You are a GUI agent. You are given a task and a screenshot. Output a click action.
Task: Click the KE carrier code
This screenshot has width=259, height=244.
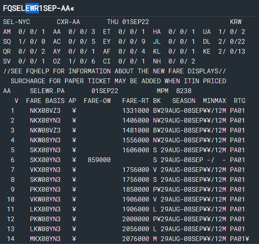[207, 51]
